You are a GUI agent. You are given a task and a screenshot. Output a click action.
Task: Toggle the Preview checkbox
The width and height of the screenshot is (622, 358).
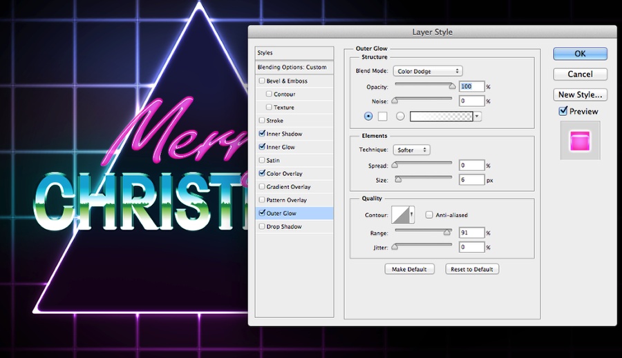pyautogui.click(x=563, y=111)
